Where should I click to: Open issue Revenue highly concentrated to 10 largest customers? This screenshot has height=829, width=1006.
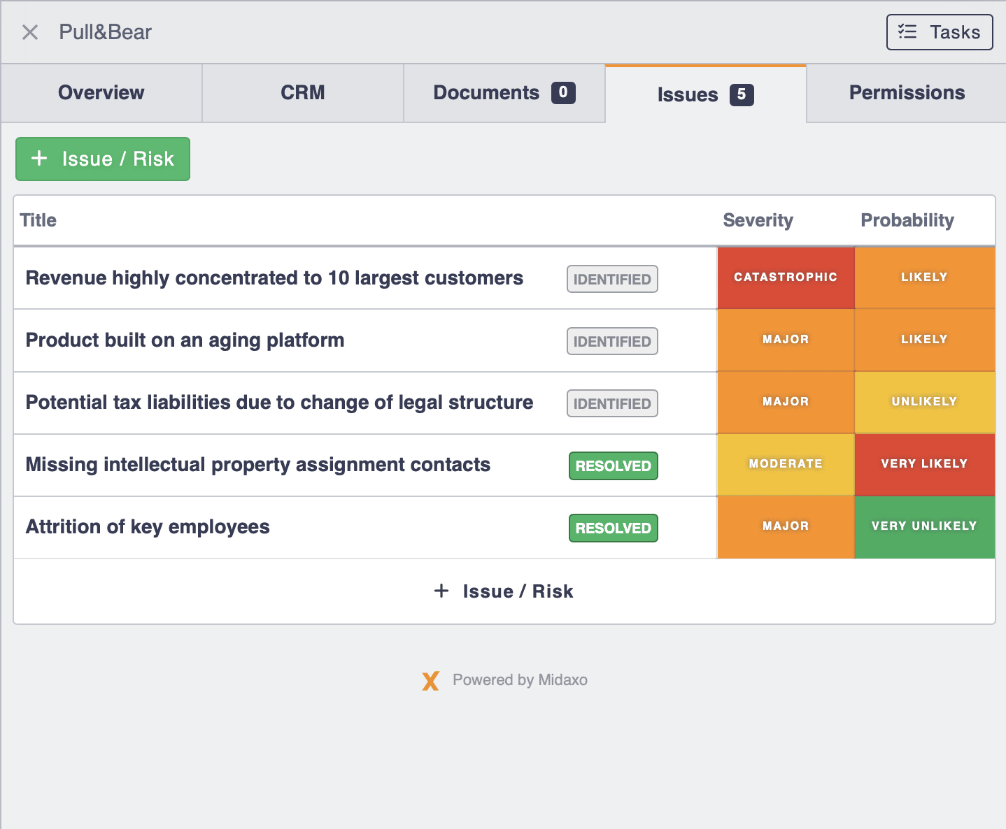(274, 278)
